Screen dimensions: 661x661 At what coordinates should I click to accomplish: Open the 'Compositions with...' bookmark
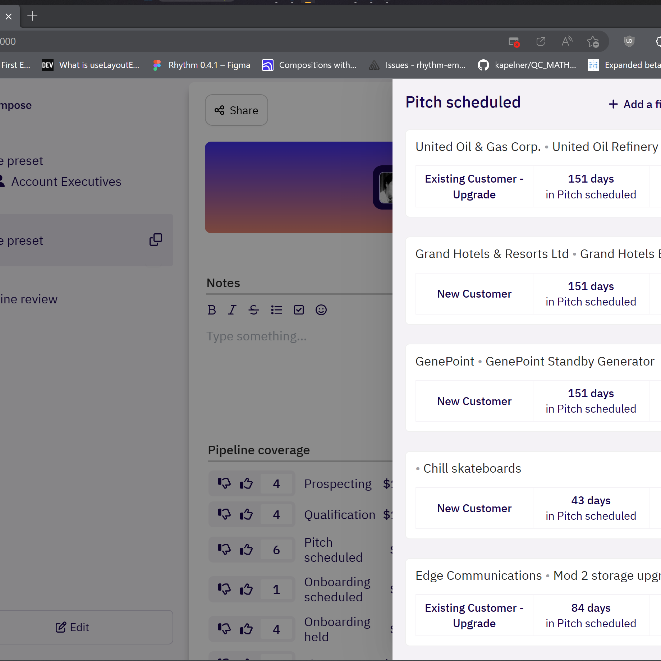309,65
